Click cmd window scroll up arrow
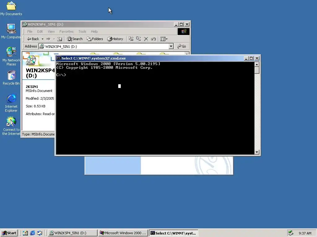 pos(257,64)
